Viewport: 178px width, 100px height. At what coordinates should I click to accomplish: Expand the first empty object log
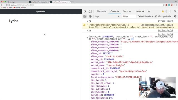coord(87,21)
